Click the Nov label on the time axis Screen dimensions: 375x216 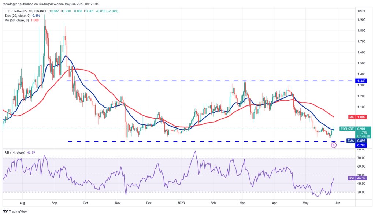(x=118, y=202)
